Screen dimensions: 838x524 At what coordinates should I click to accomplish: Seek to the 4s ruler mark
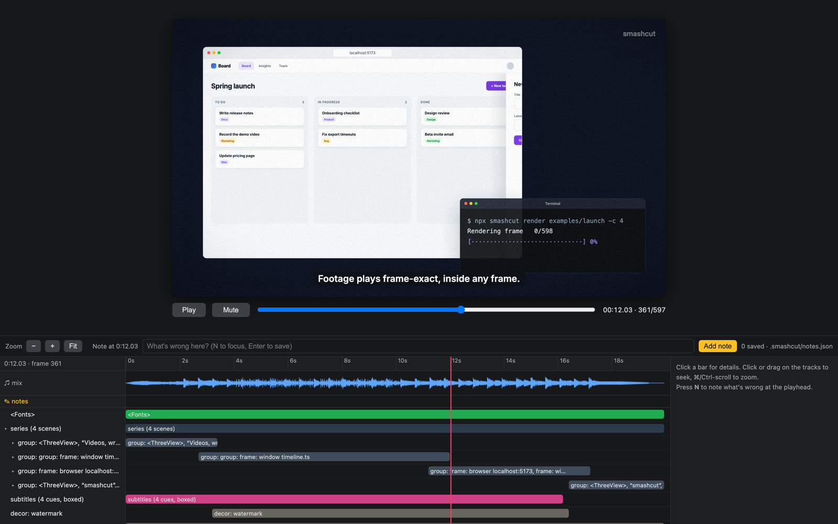click(x=239, y=361)
